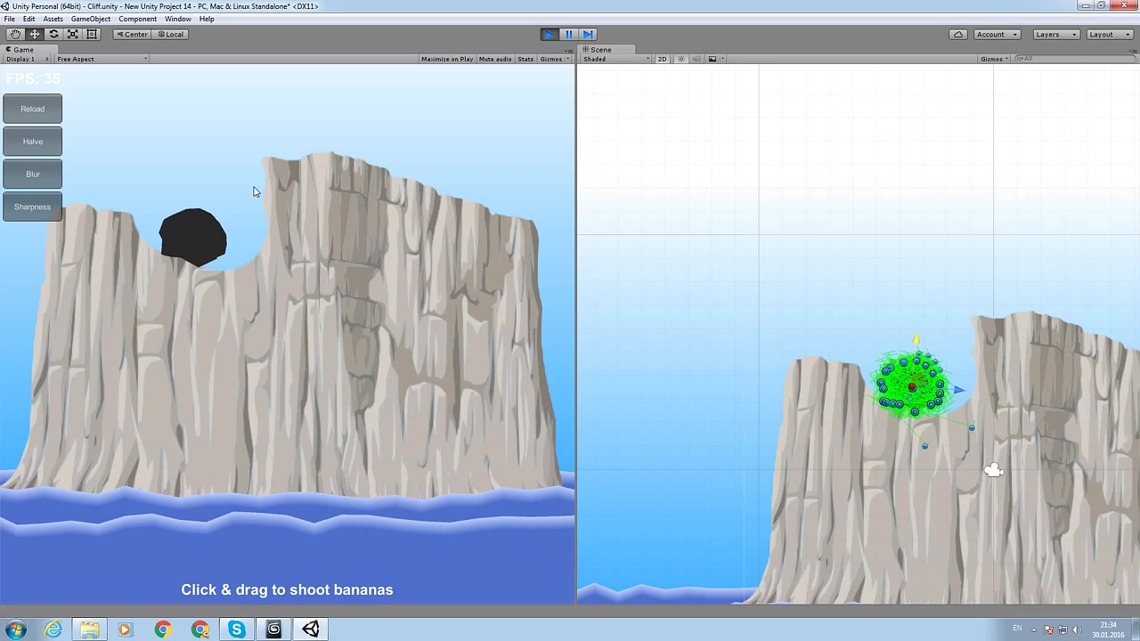1140x641 pixels.
Task: Open the Layers dropdown
Action: coord(1055,34)
